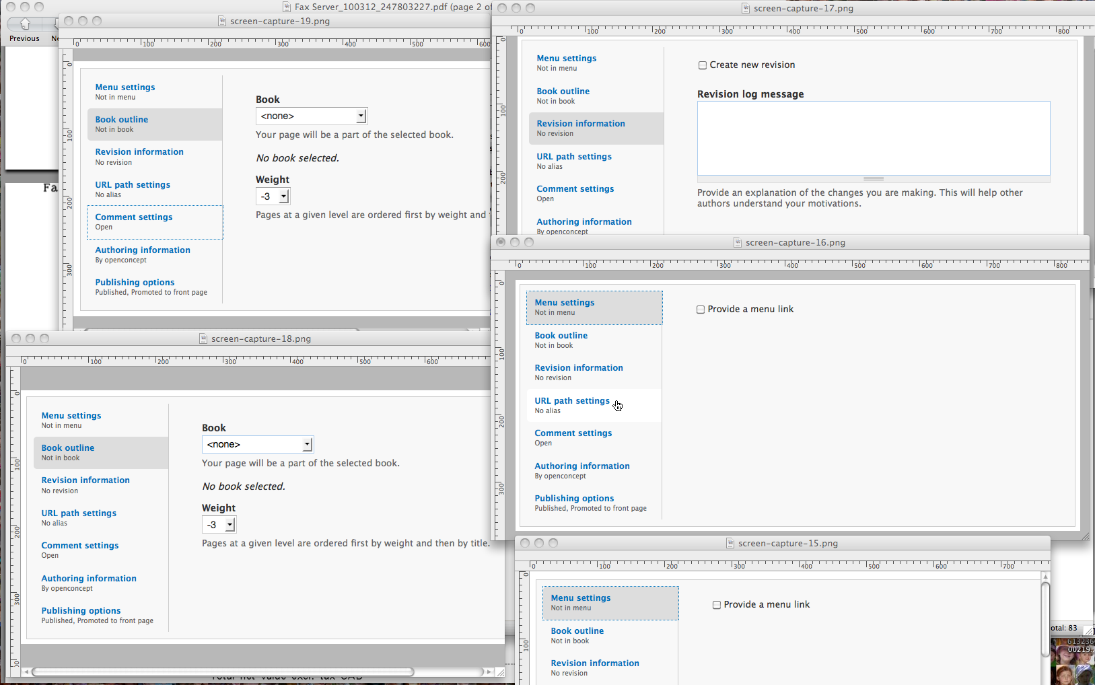Select Menu settings tab in screen-capture-15
The width and height of the screenshot is (1095, 685).
(610, 603)
